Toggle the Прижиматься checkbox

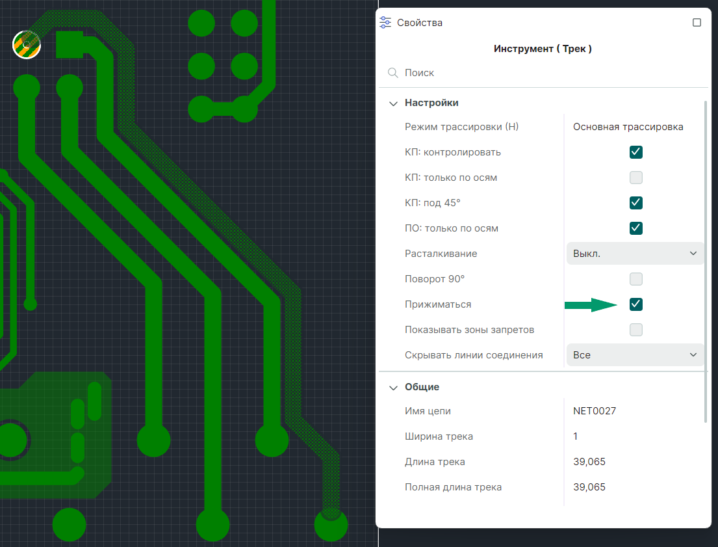635,304
